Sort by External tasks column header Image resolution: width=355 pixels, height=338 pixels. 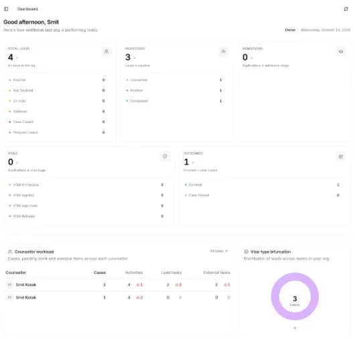point(216,272)
